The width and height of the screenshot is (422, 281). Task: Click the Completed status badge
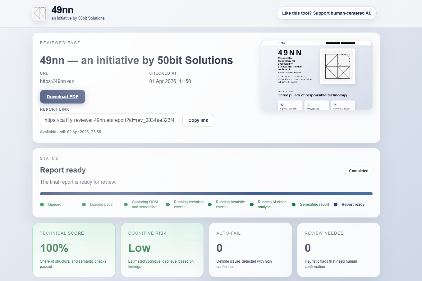(358, 171)
